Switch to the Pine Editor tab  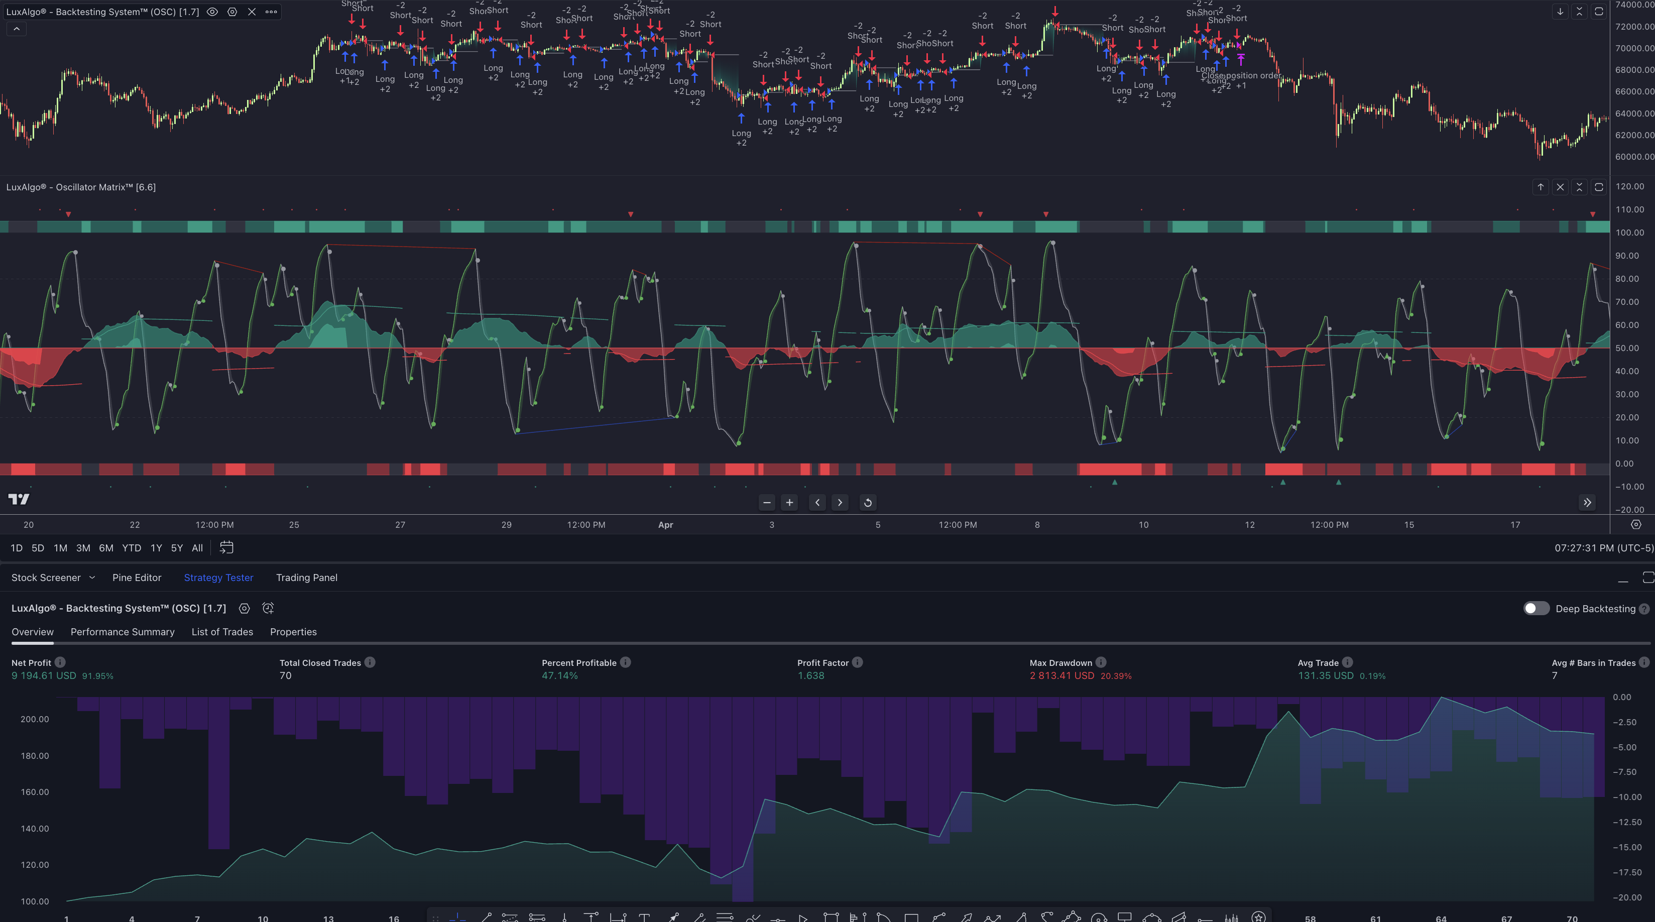[x=137, y=578]
